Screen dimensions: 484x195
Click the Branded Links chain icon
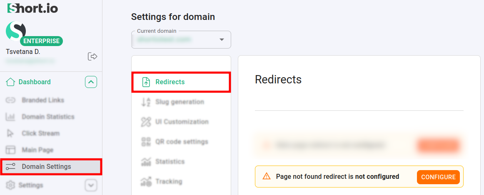coord(10,100)
